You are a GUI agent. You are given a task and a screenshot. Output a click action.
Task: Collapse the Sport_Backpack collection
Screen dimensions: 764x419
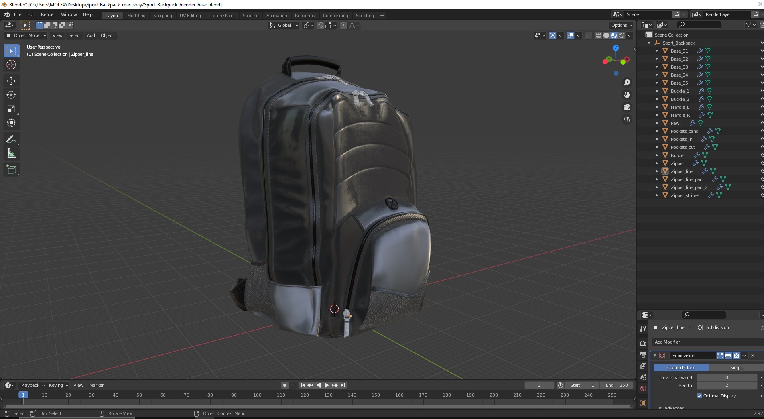(649, 43)
